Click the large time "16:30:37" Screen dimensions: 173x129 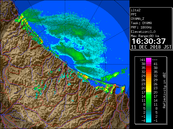coord(149,41)
